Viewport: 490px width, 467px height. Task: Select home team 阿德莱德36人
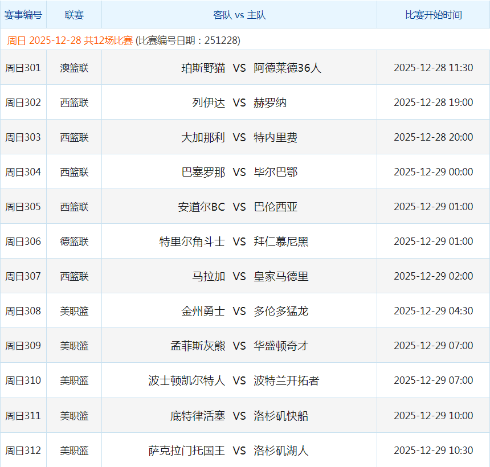coord(288,68)
